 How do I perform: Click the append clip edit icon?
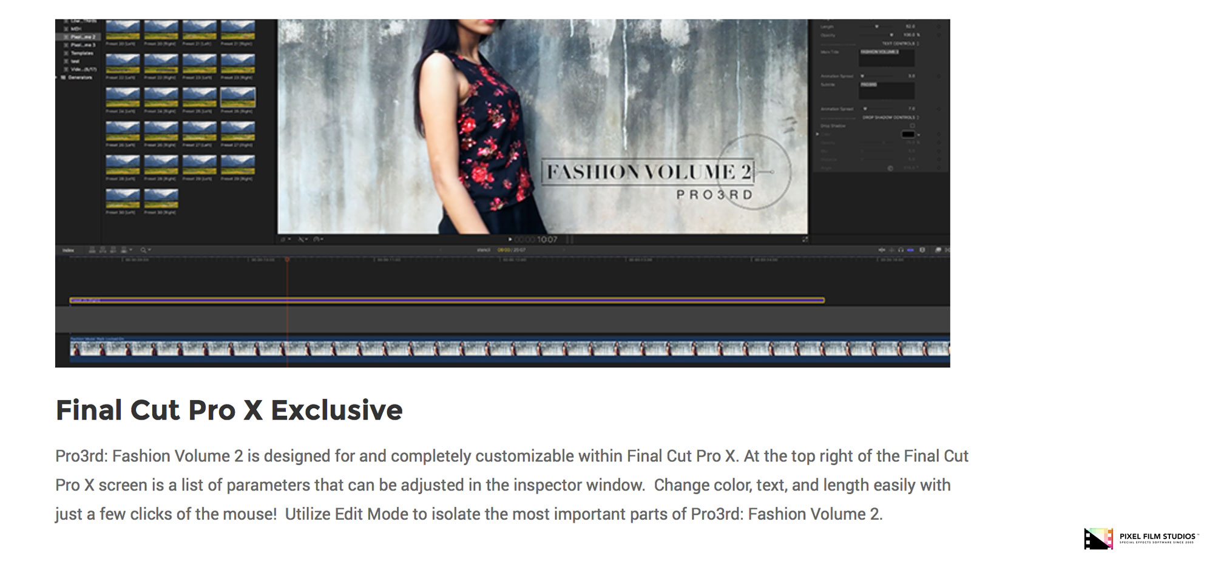(113, 250)
